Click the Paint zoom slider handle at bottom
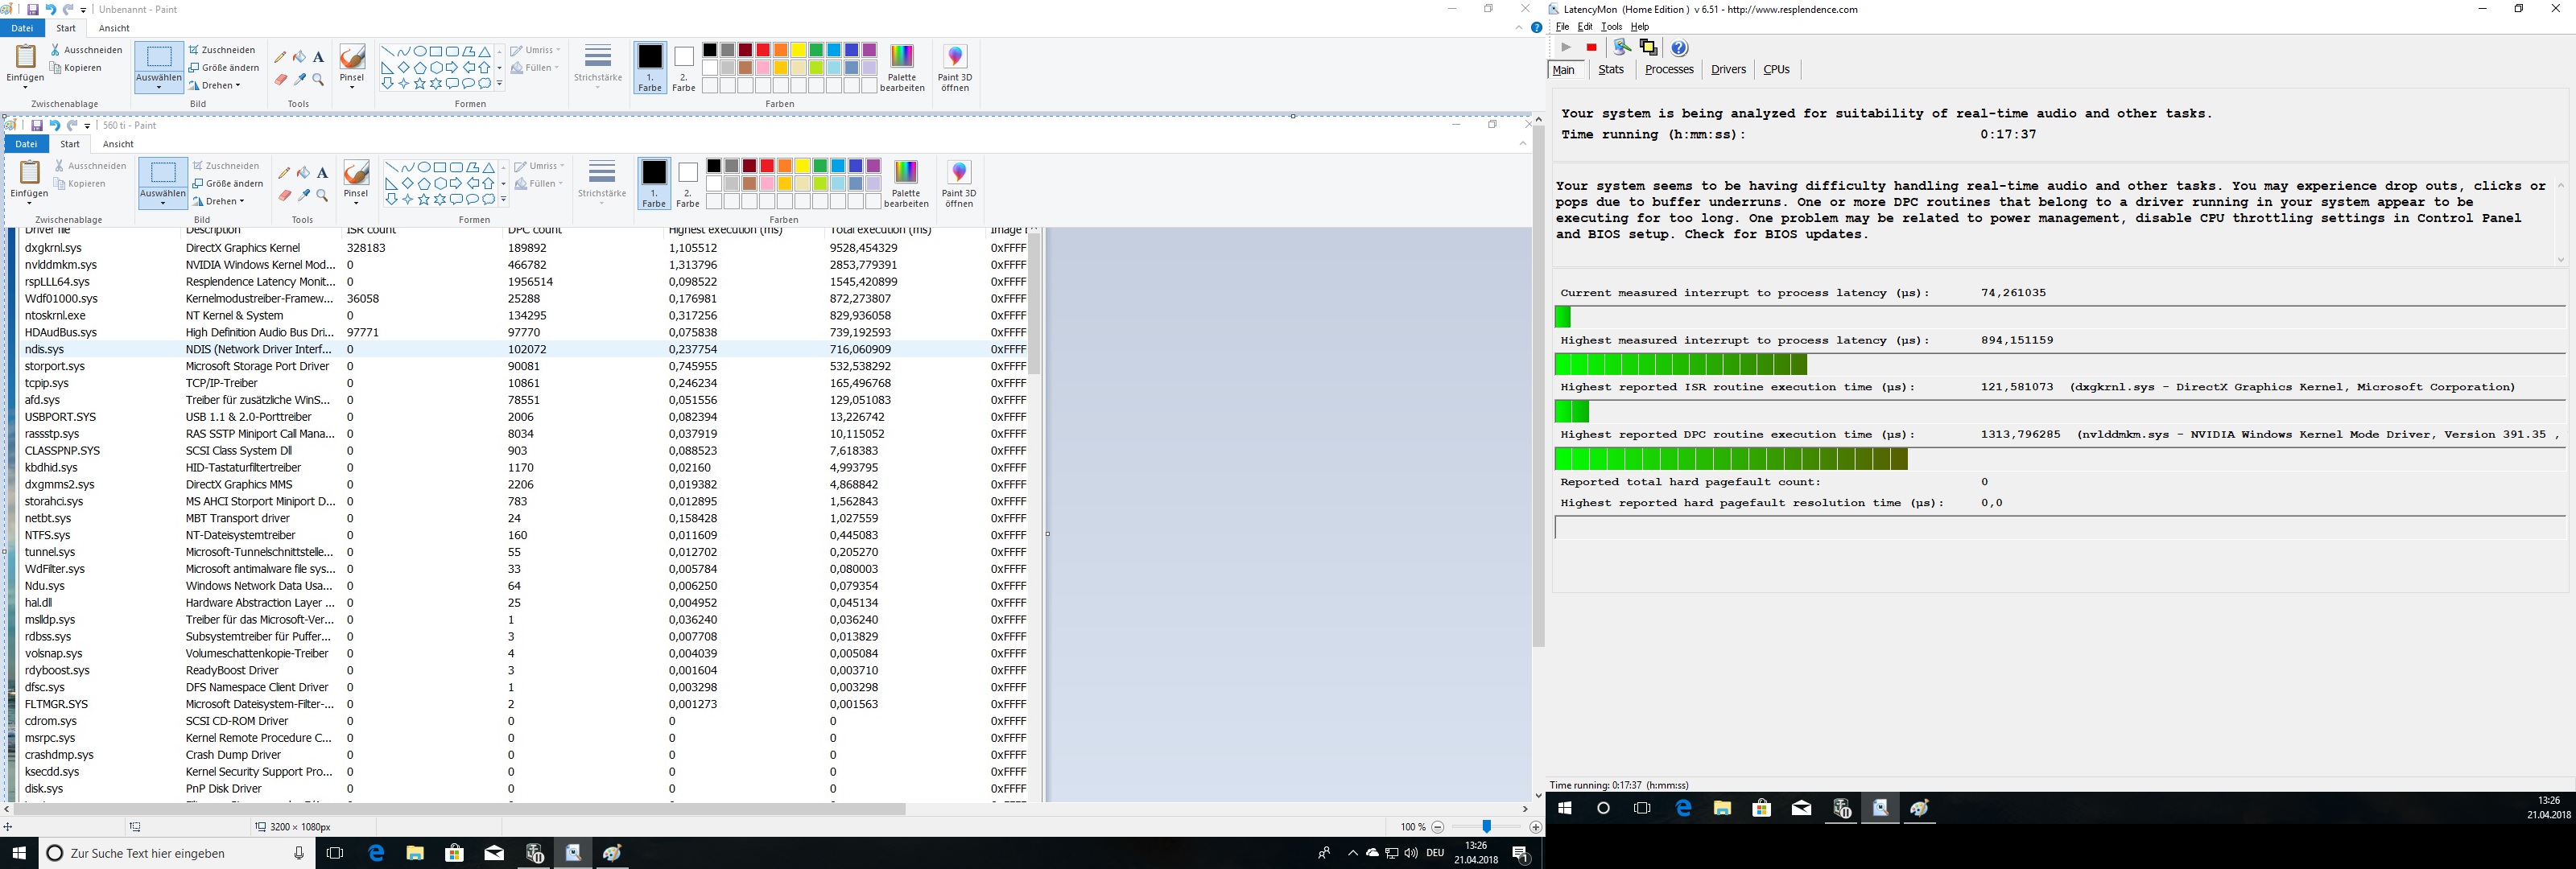Image resolution: width=2576 pixels, height=869 pixels. pyautogui.click(x=1487, y=827)
